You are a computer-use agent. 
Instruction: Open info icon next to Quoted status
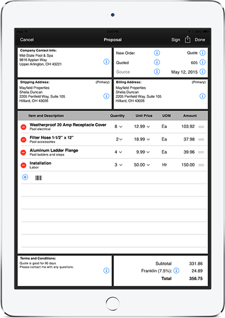pyautogui.click(x=157, y=62)
